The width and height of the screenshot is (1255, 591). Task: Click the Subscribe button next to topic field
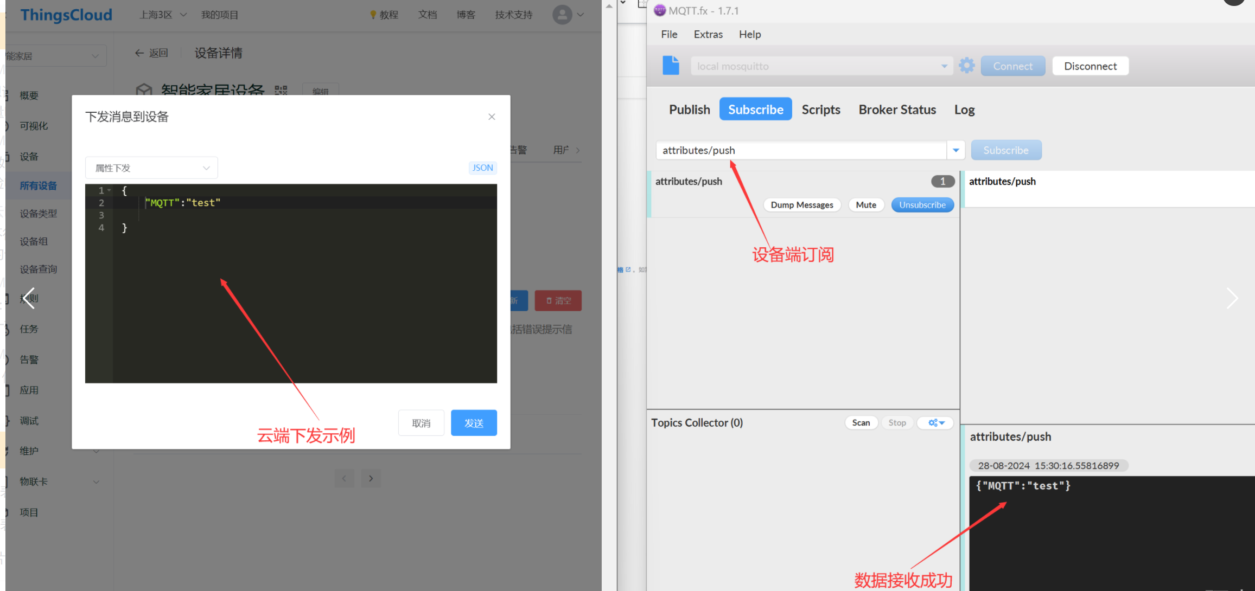[1006, 150]
